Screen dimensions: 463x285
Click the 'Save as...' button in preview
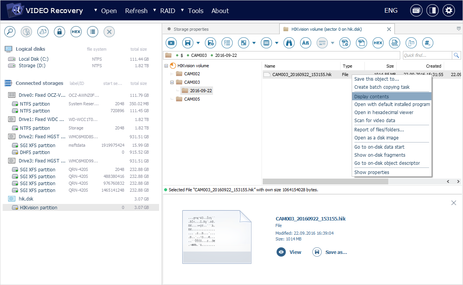[x=330, y=252]
